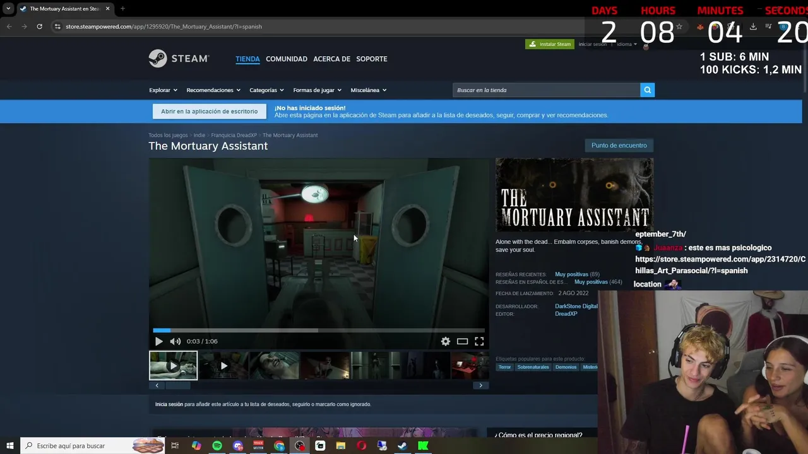Click the Buscar en la tienda field
The height and width of the screenshot is (454, 808).
547,90
